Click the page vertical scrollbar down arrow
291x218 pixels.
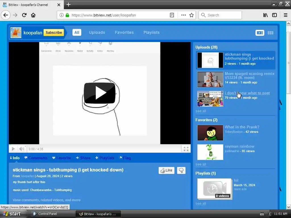(x=288, y=207)
